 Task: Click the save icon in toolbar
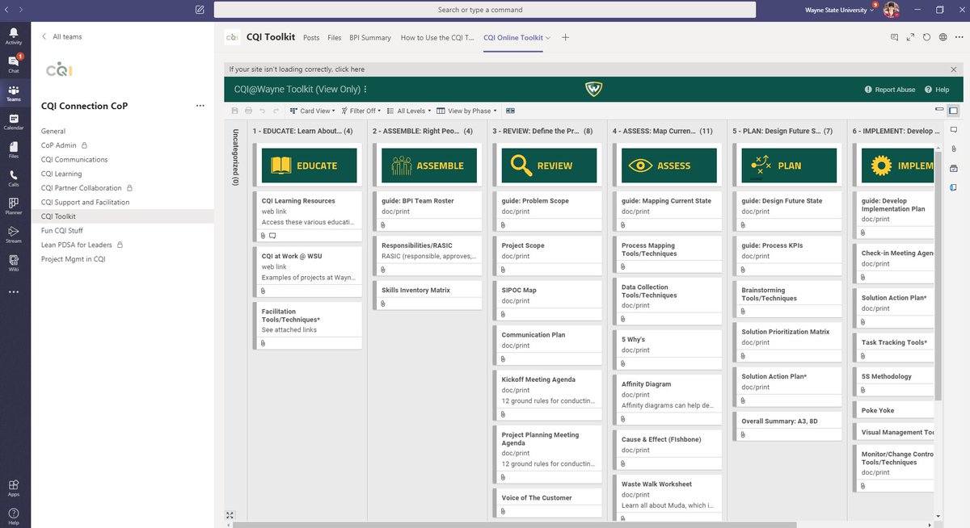pyautogui.click(x=234, y=111)
